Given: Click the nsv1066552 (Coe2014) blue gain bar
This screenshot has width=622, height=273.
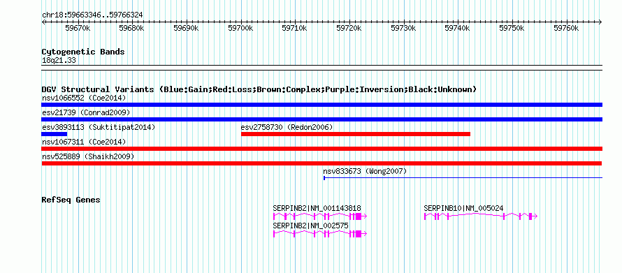Looking at the screenshot, I should pyautogui.click(x=321, y=105).
